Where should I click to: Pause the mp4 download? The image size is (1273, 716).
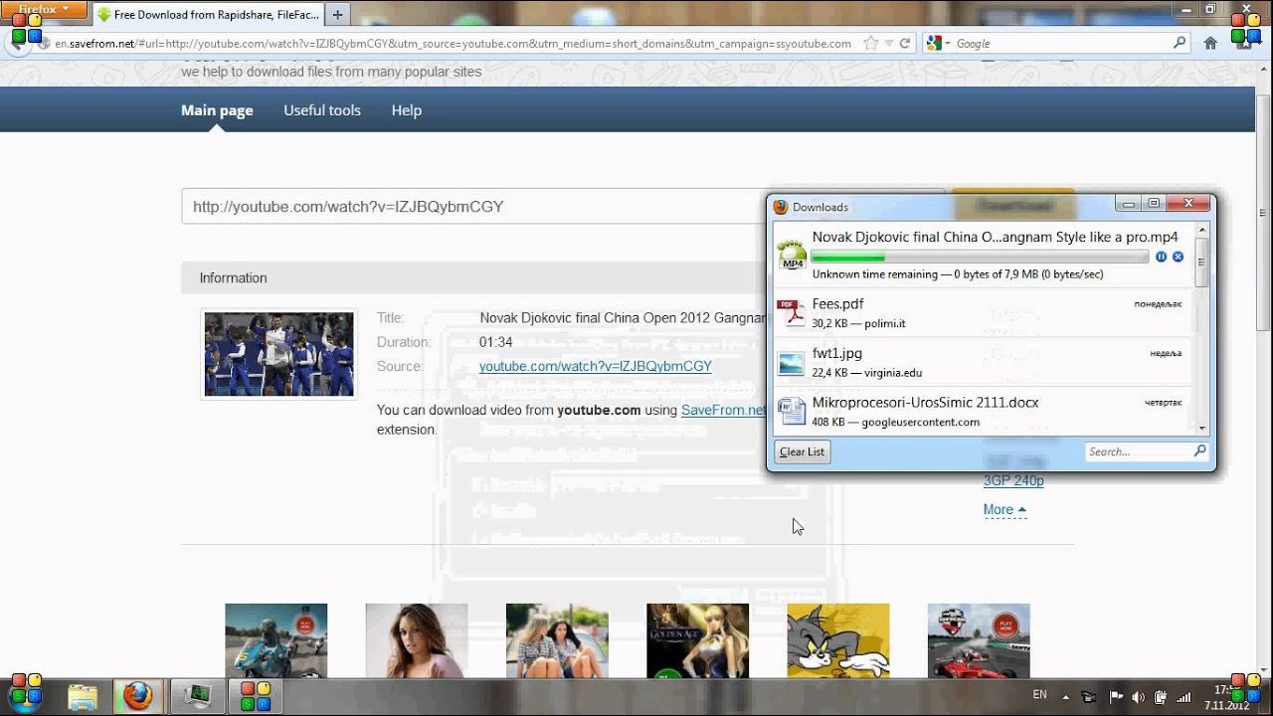tap(1161, 257)
